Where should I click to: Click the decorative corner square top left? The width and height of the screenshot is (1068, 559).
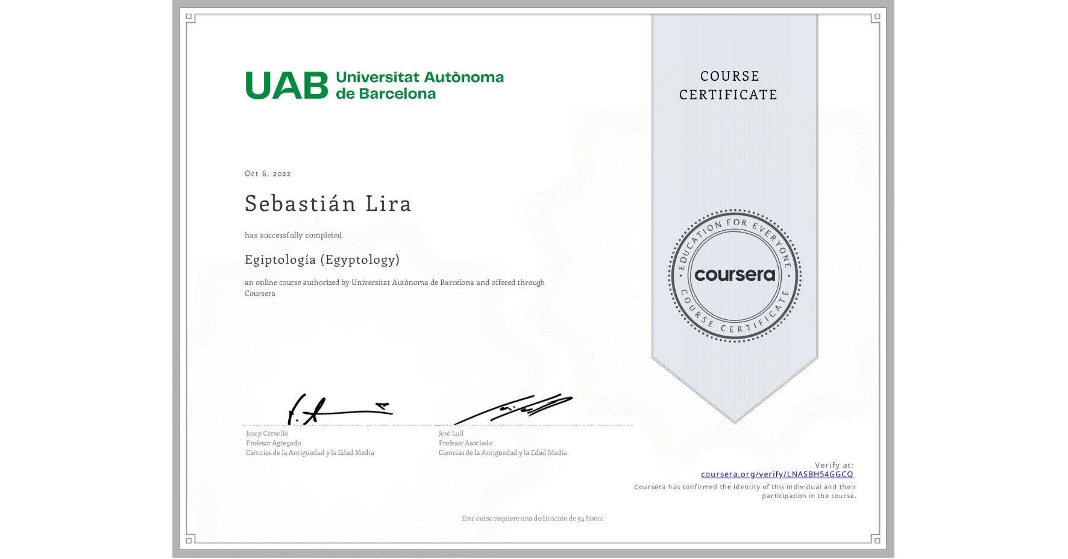coord(187,17)
